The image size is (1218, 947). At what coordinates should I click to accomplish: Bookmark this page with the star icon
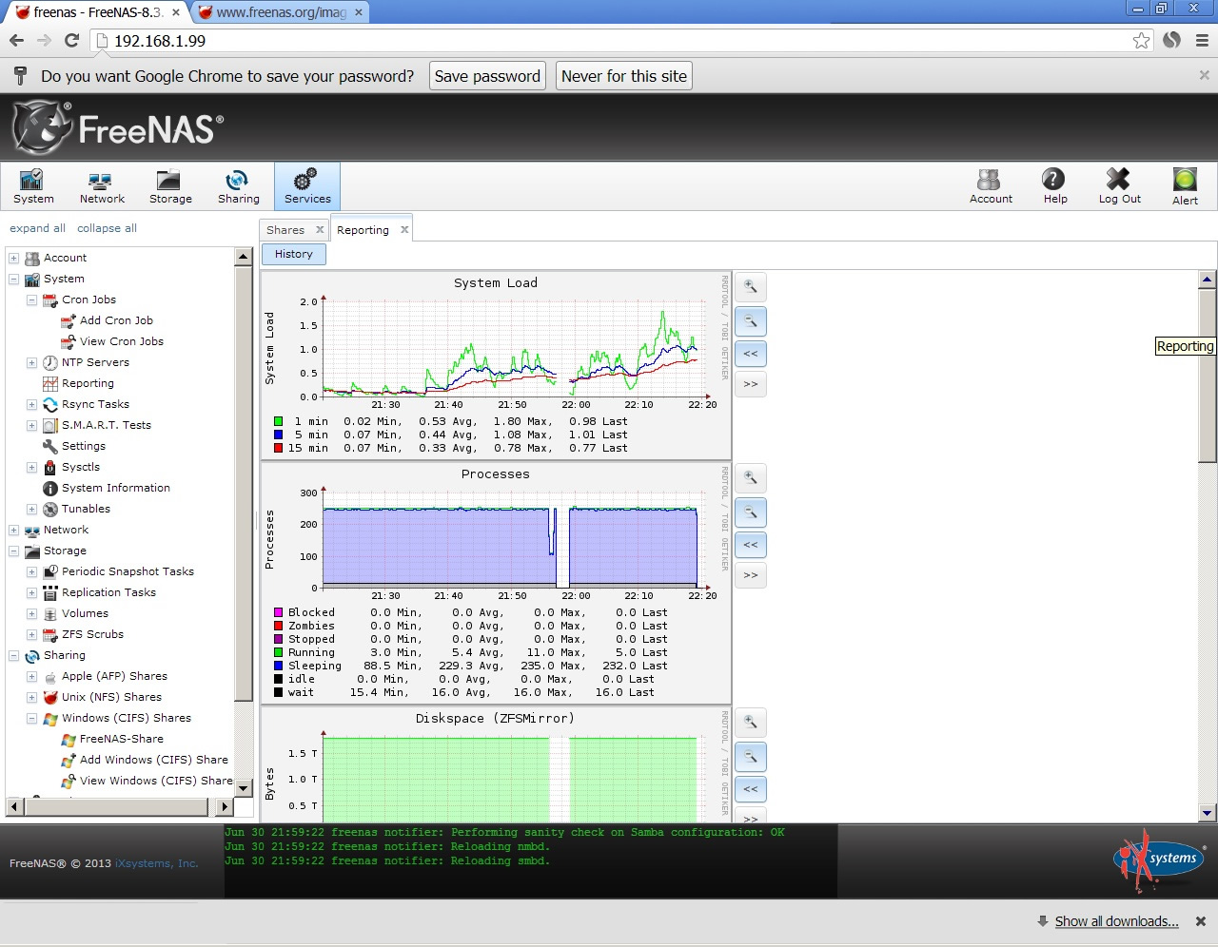1141,40
